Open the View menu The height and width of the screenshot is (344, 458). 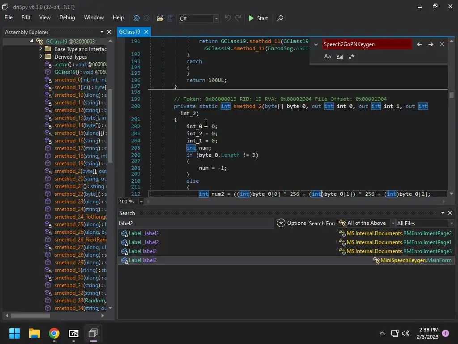click(x=45, y=17)
